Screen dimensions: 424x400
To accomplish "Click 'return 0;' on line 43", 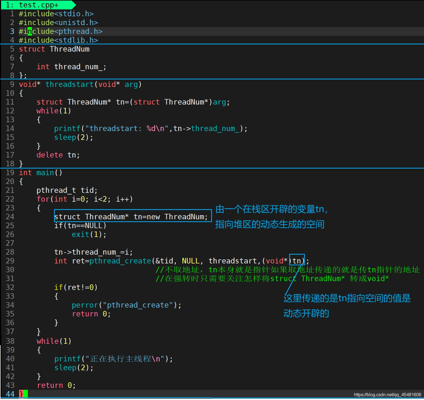I will click(x=56, y=385).
